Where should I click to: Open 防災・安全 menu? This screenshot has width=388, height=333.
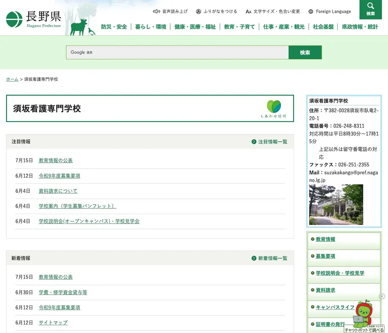click(114, 27)
